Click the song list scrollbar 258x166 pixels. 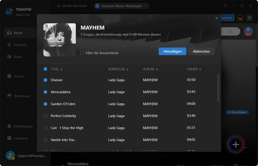click(x=218, y=88)
